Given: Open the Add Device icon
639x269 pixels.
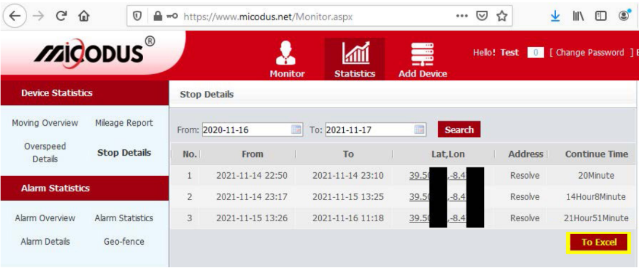Looking at the screenshot, I should coord(422,54).
